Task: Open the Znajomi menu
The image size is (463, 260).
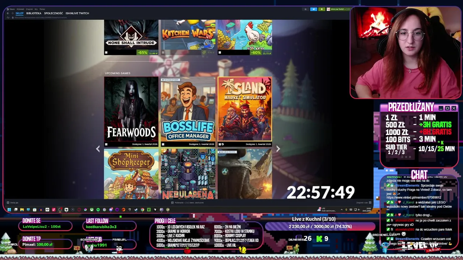Action: [x=29, y=9]
